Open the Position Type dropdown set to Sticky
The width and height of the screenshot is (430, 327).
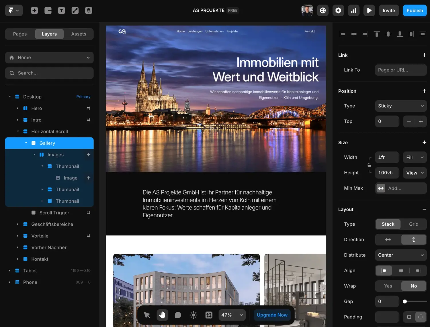point(400,106)
